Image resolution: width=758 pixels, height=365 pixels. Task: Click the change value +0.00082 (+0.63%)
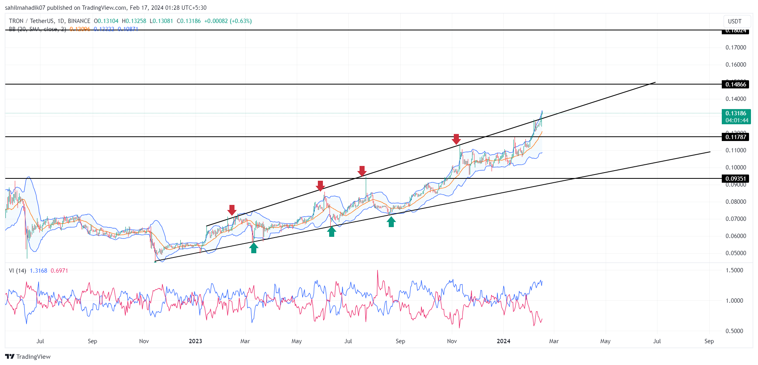(x=228, y=21)
